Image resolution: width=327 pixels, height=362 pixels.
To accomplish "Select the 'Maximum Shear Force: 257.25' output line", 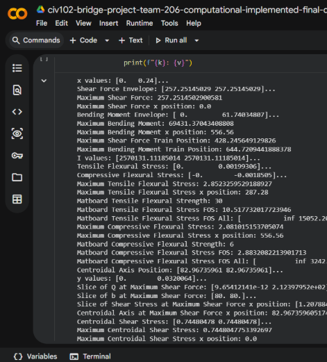I will pos(149,98).
